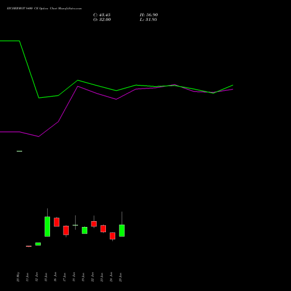The width and height of the screenshot is (291, 291).
Task: Click the red candle for 16 Jun
Action: [56, 222]
